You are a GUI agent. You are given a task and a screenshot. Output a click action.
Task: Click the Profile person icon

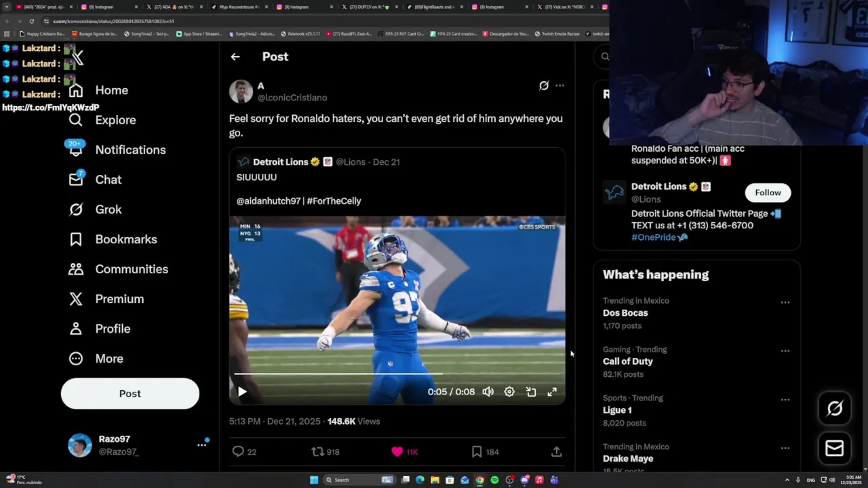(x=76, y=329)
